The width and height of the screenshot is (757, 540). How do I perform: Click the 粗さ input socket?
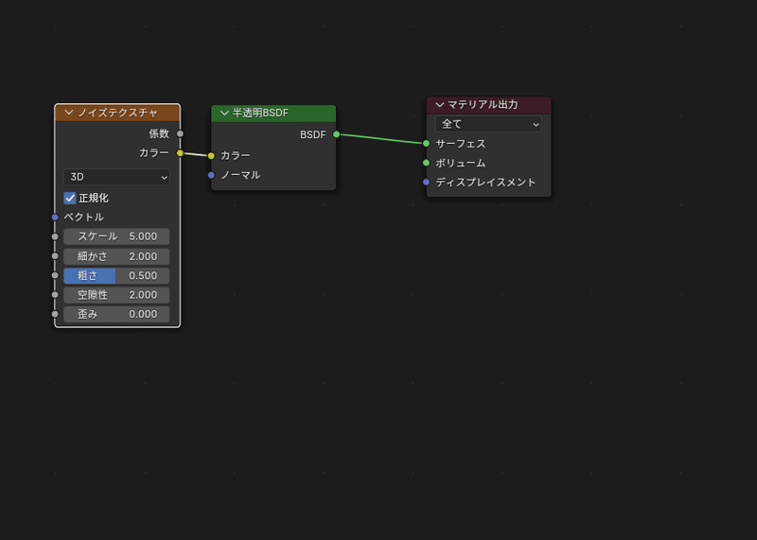point(55,275)
